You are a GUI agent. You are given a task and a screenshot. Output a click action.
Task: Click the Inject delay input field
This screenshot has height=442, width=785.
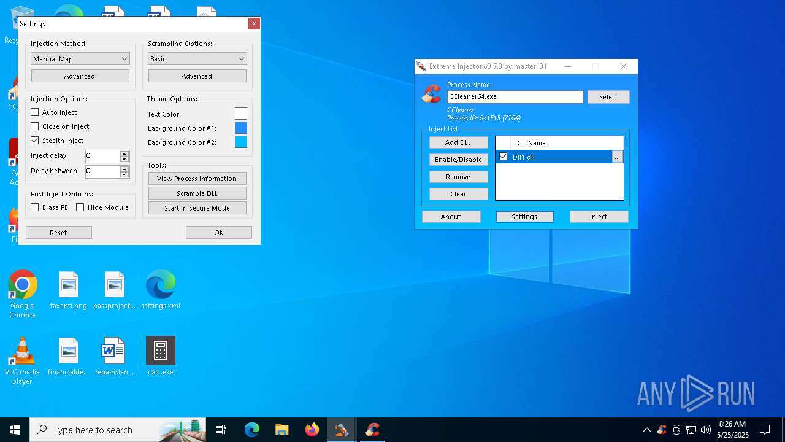coord(102,157)
